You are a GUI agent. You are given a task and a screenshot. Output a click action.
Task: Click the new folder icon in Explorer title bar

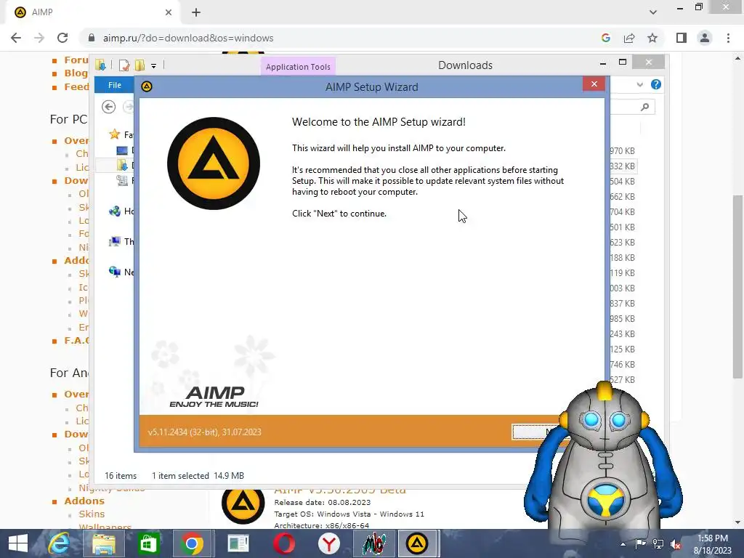139,65
